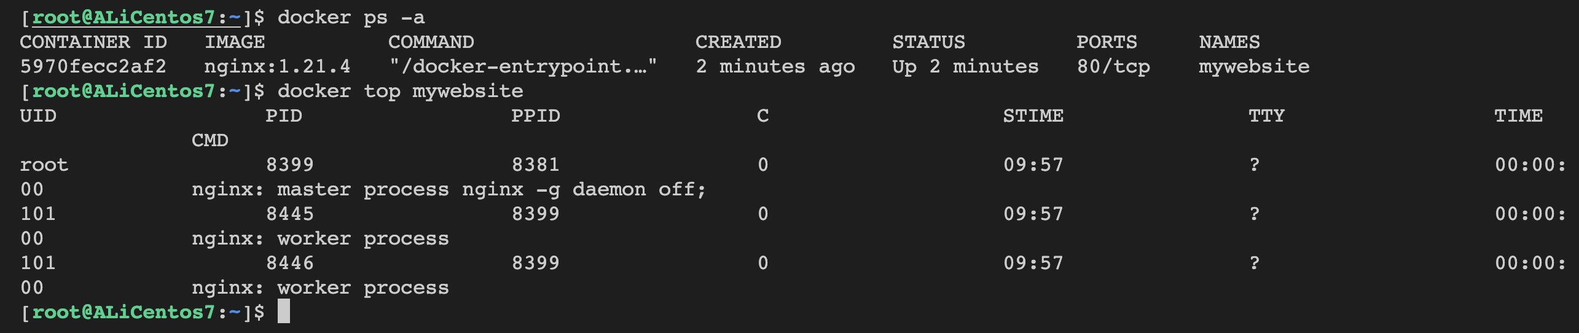Click the CMD column header
The image size is (1579, 333).
[x=210, y=140]
